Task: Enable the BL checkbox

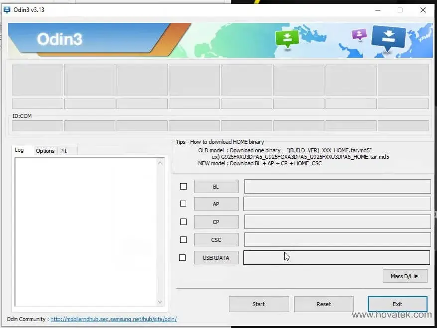Action: (x=183, y=186)
